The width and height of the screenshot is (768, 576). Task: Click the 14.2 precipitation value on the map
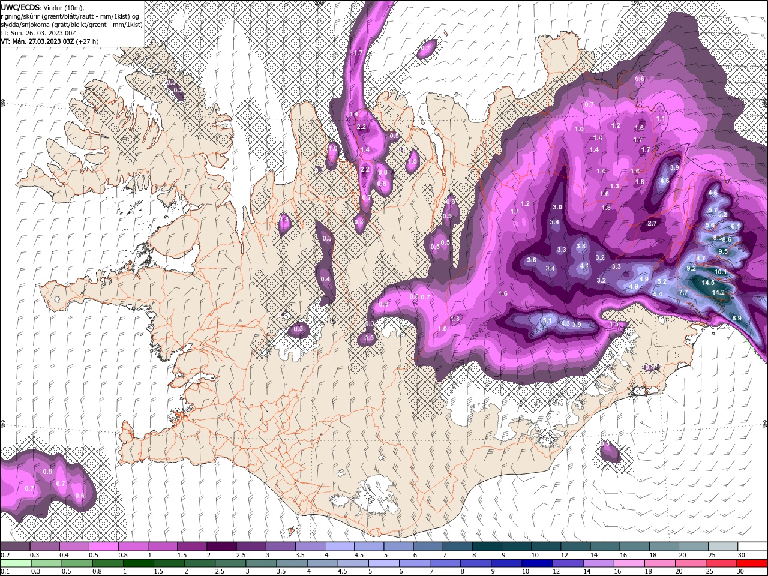pyautogui.click(x=718, y=292)
